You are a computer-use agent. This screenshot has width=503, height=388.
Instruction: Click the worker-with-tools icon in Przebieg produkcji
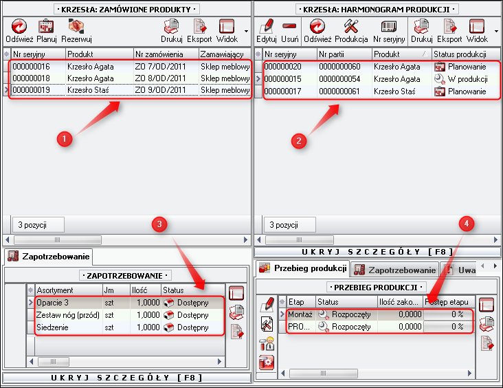point(267,343)
